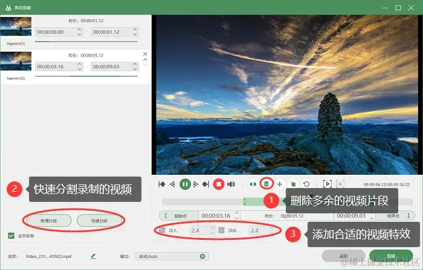Set start point with 起始点 button
The height and width of the screenshot is (270, 423).
(179, 216)
